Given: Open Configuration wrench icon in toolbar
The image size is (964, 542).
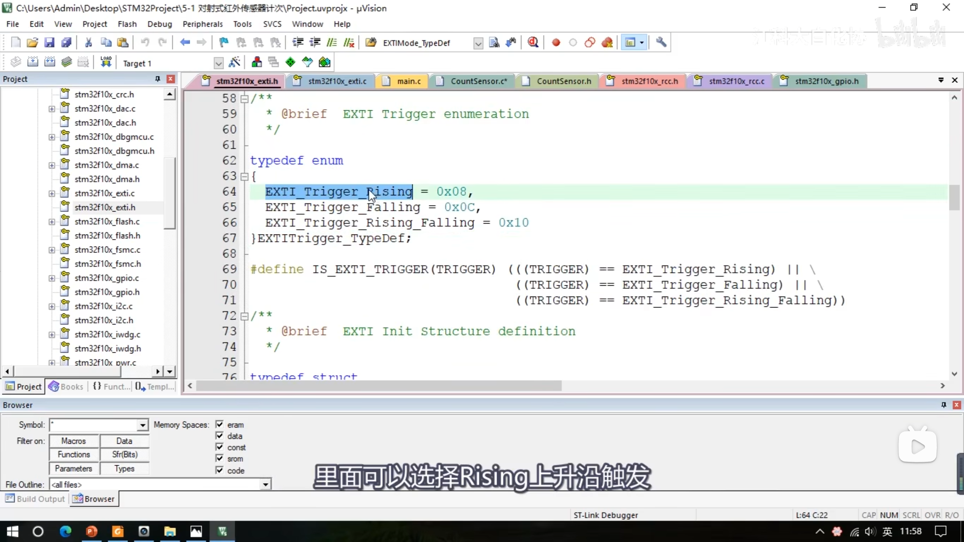Looking at the screenshot, I should coord(661,43).
